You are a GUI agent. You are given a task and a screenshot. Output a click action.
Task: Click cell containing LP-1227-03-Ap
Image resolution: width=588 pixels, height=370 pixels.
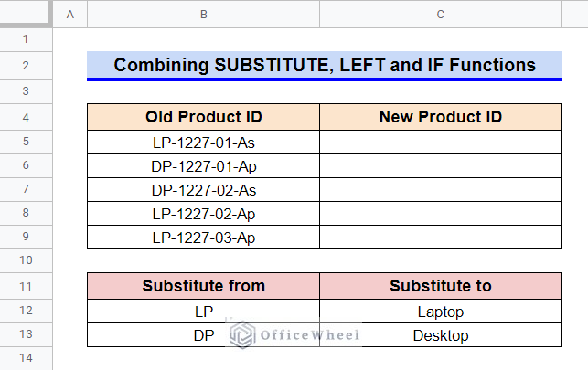[204, 237]
